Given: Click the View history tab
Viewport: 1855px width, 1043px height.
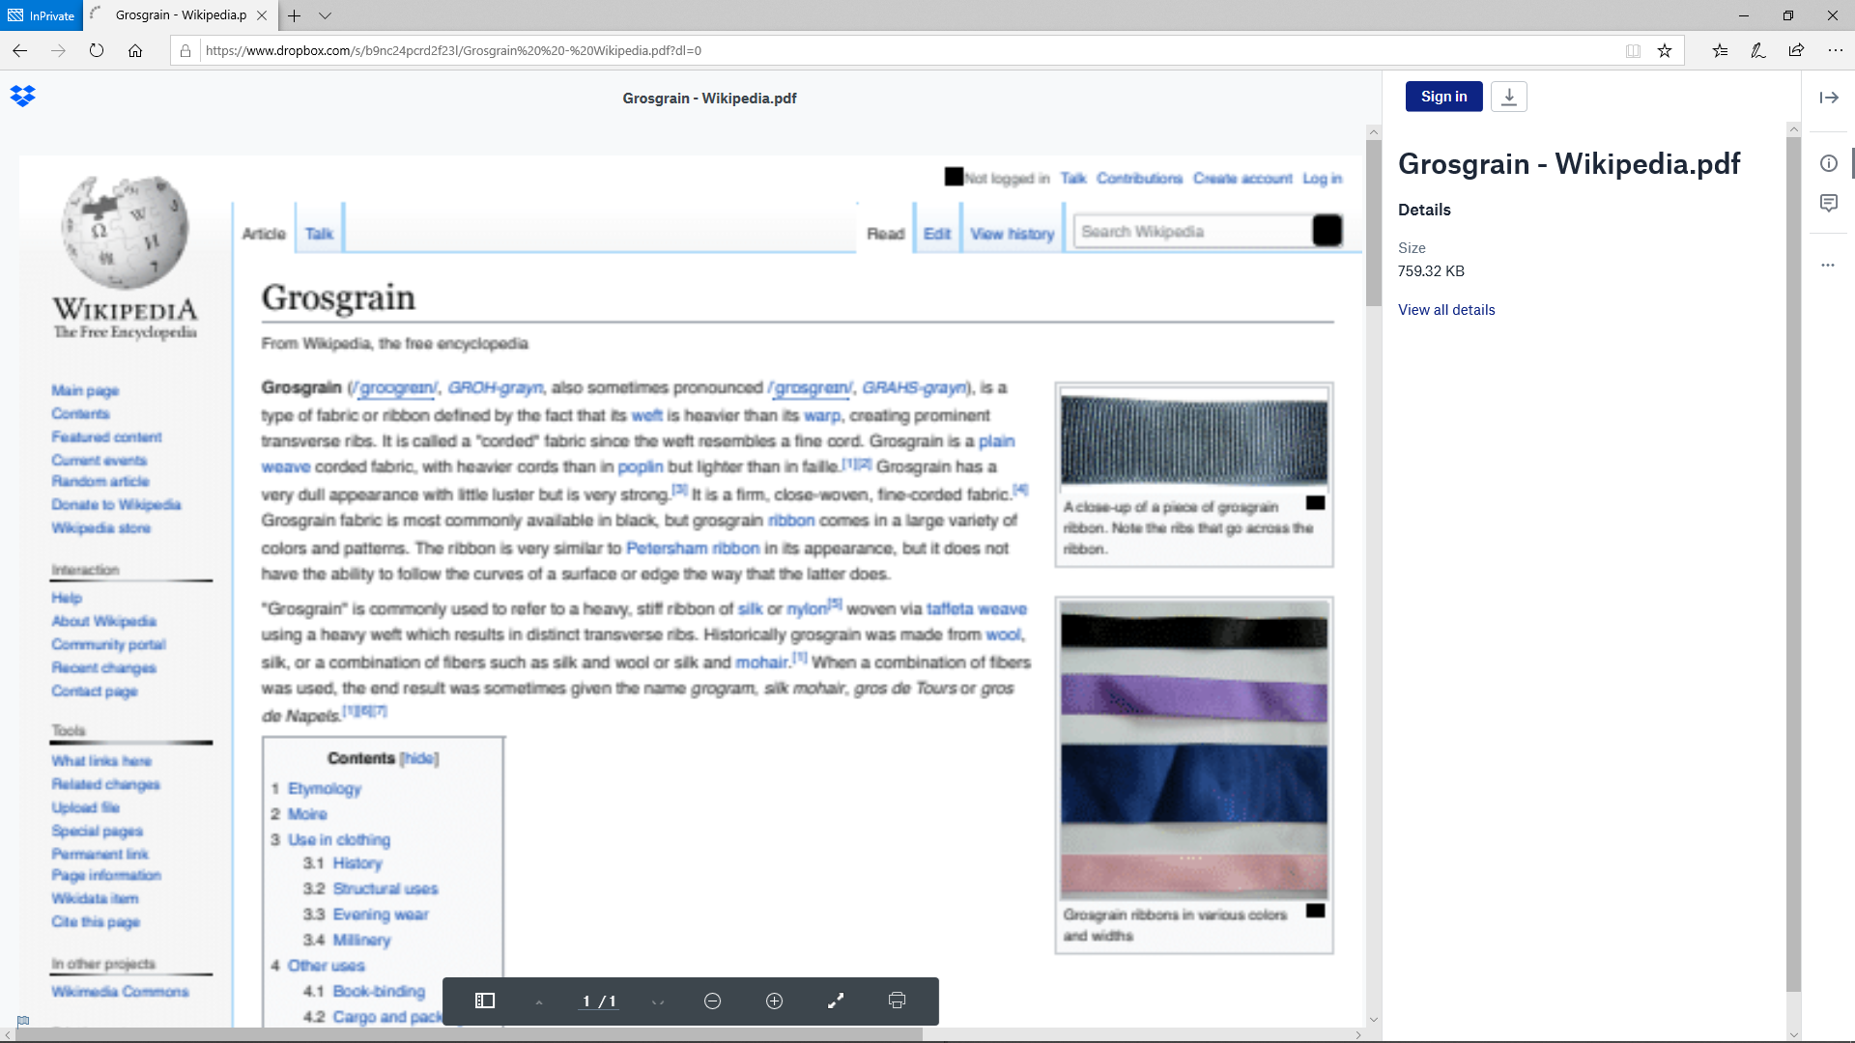Looking at the screenshot, I should 1013,234.
